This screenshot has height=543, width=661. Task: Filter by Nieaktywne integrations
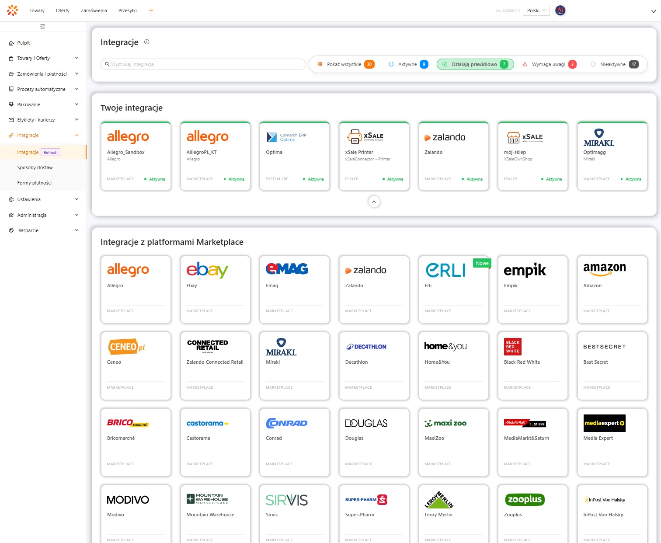614,64
